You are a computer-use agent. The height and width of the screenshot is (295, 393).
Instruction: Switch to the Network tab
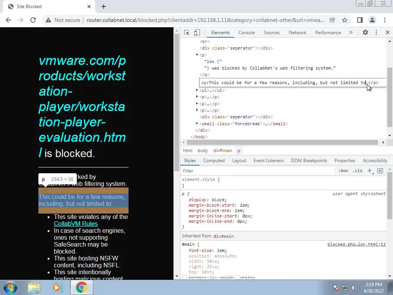point(297,33)
